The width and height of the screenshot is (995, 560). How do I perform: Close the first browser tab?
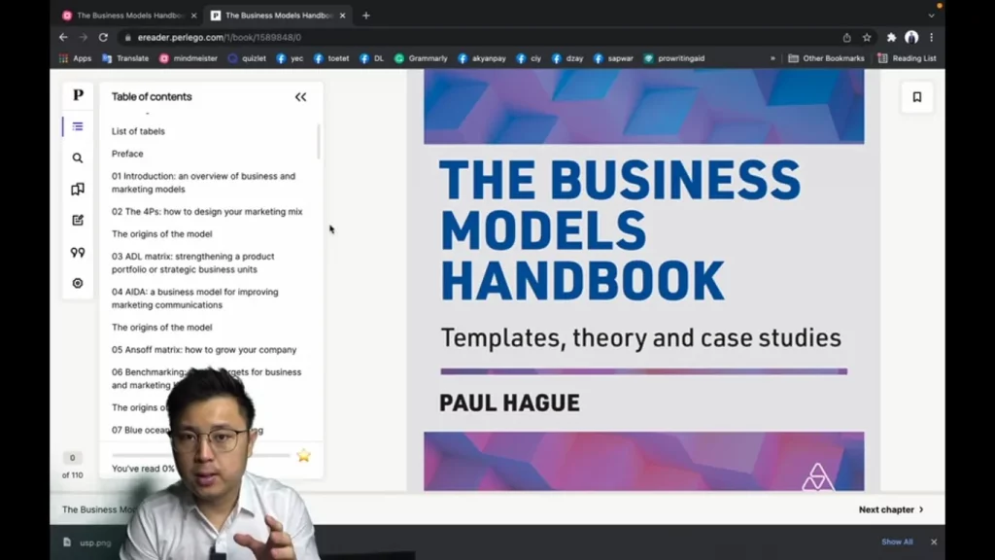193,16
